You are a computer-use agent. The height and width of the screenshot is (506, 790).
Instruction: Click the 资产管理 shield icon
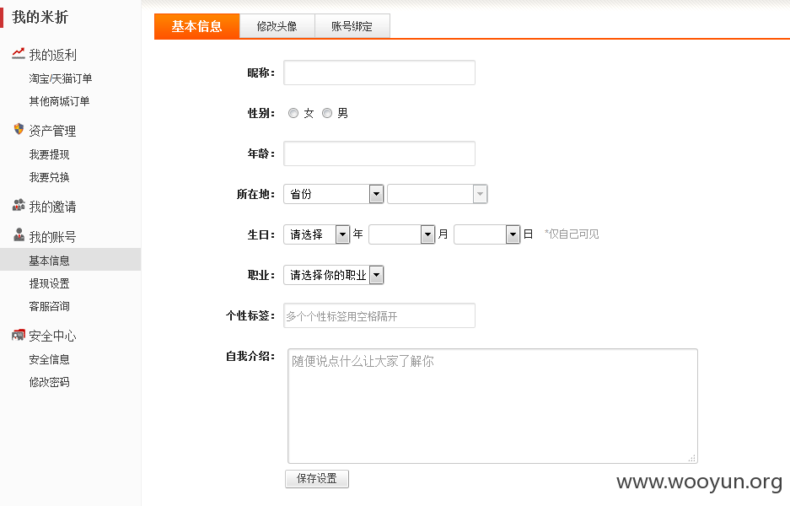click(x=19, y=130)
